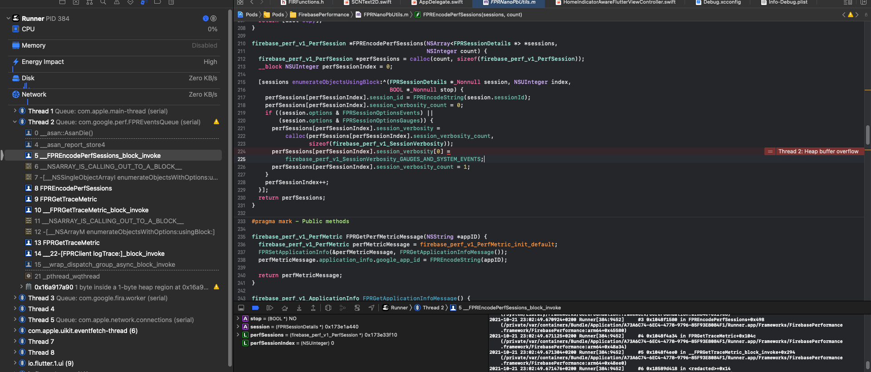Open the Source Control navigator icon
The image size is (871, 372).
(76, 2)
